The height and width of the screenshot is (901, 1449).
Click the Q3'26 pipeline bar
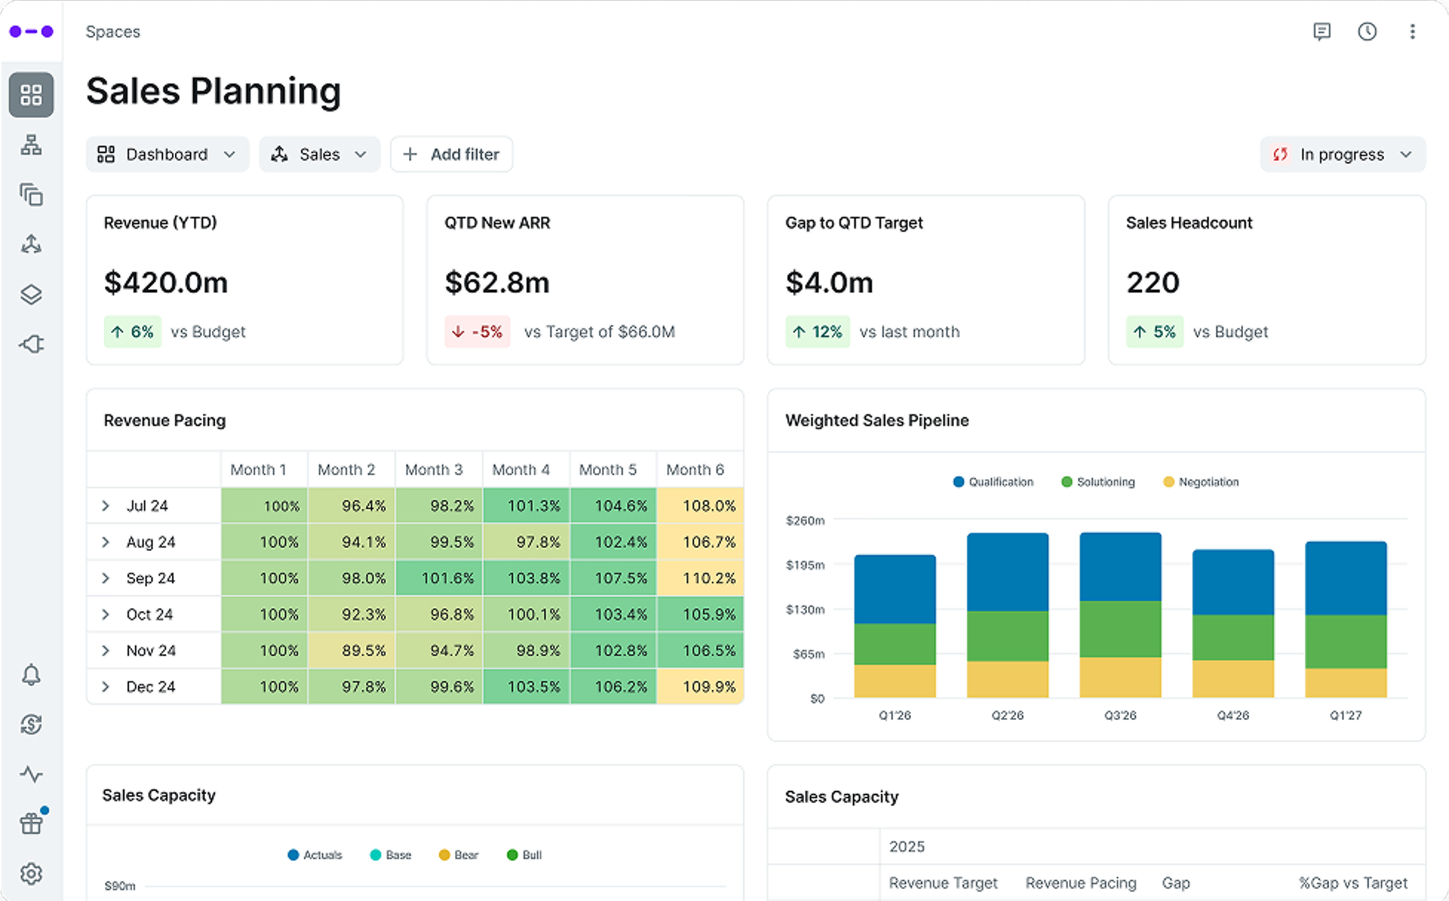tap(1120, 615)
